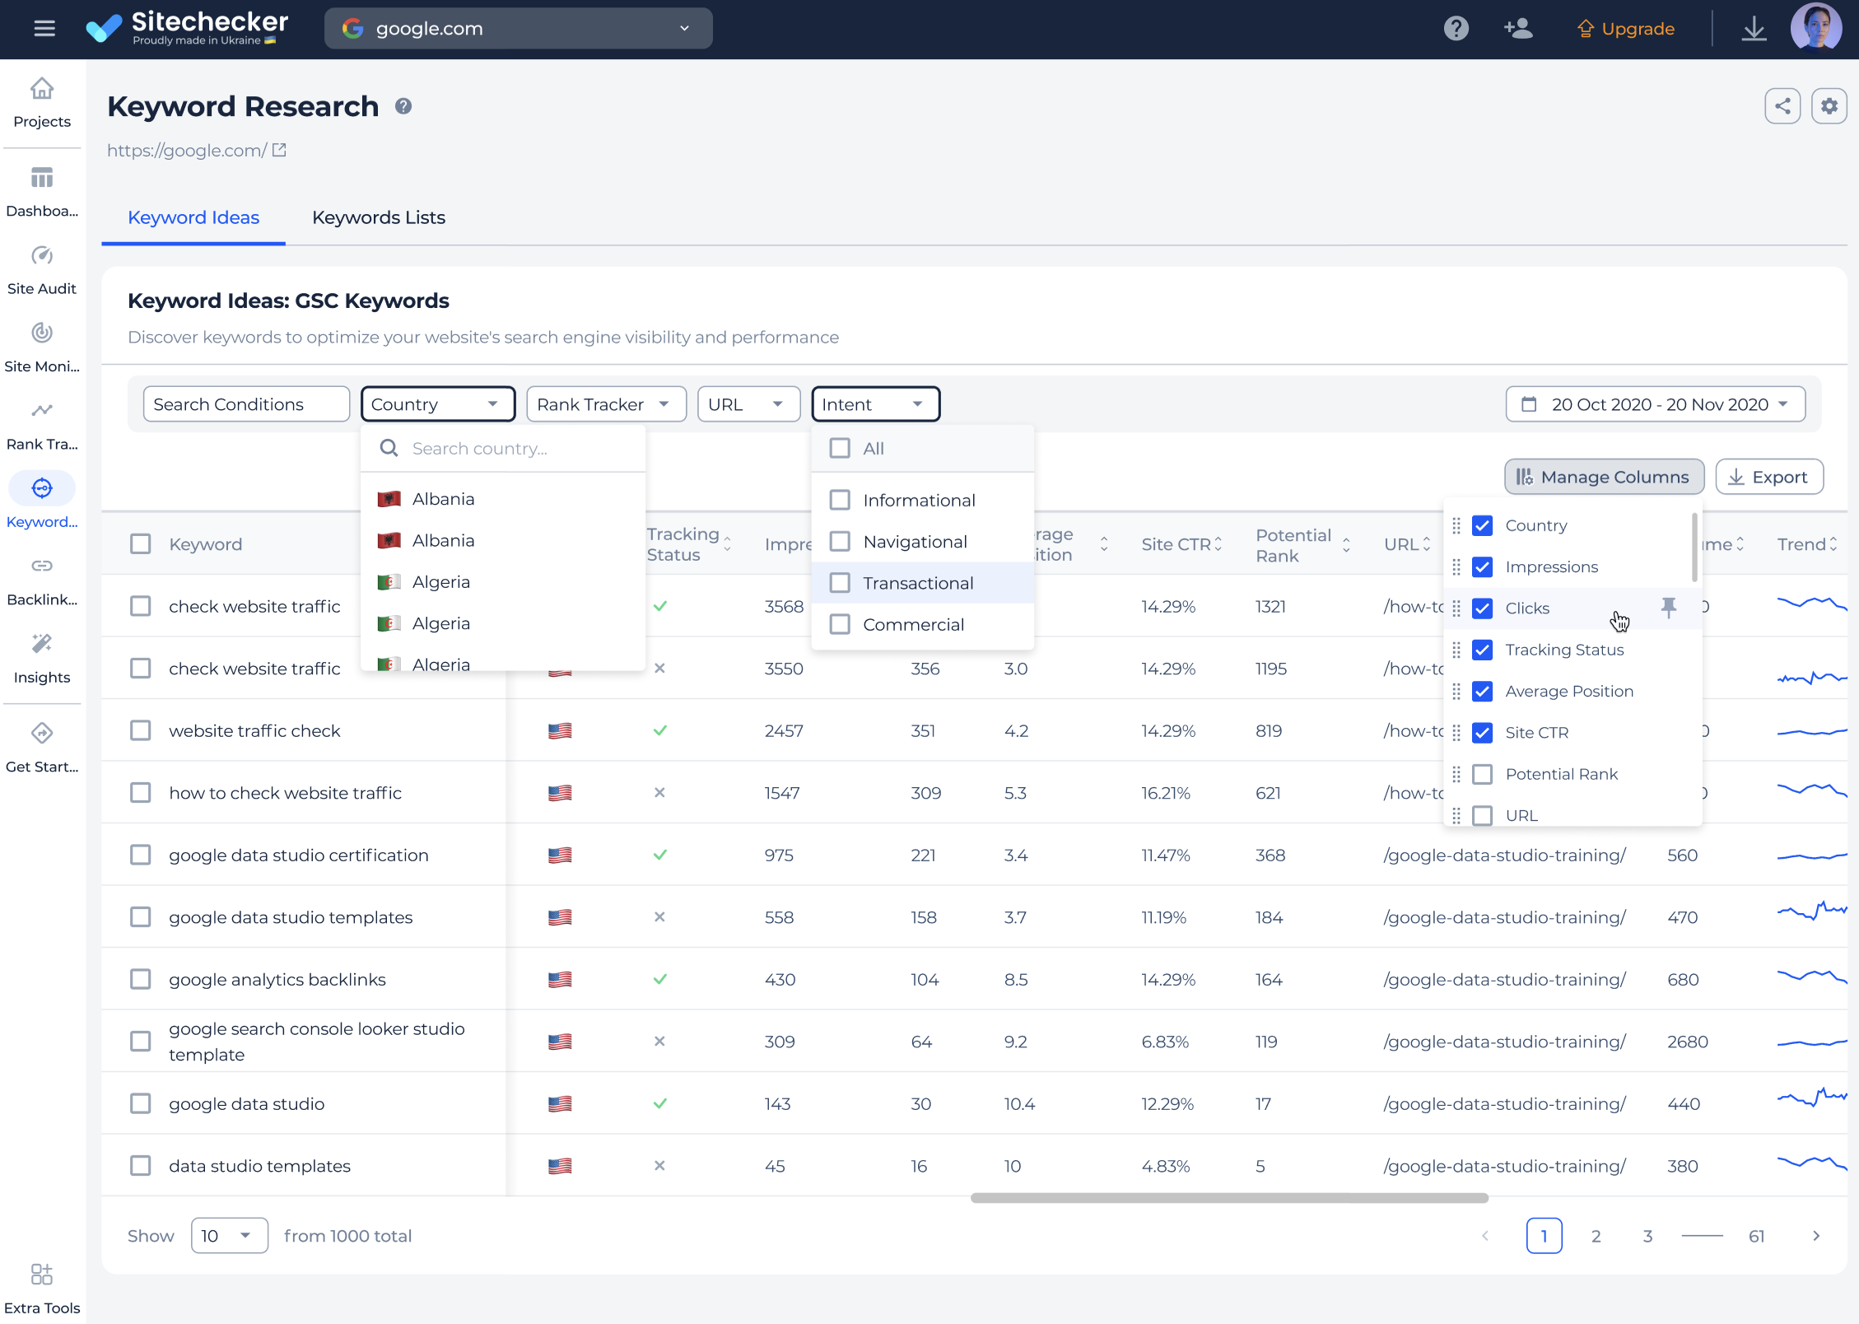Viewport: 1859px width, 1324px height.
Task: Check the All intent checkbox
Action: click(840, 448)
